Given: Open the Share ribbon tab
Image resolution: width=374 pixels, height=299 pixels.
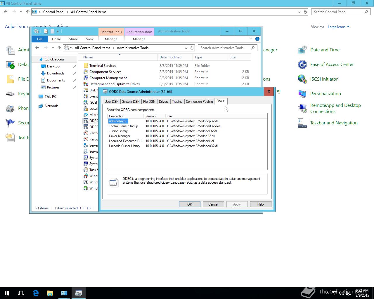Looking at the screenshot, I should pos(73,39).
